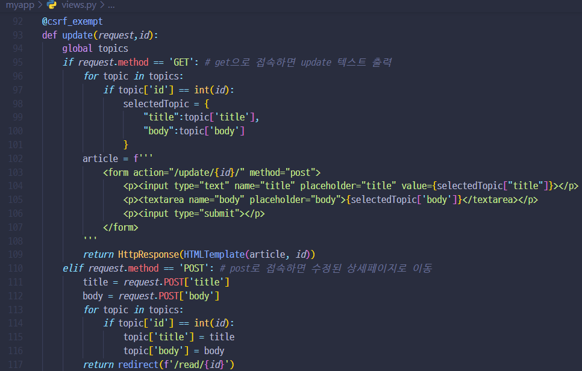The height and width of the screenshot is (371, 582).
Task: Click the input type="submit" line 106
Action: (194, 214)
